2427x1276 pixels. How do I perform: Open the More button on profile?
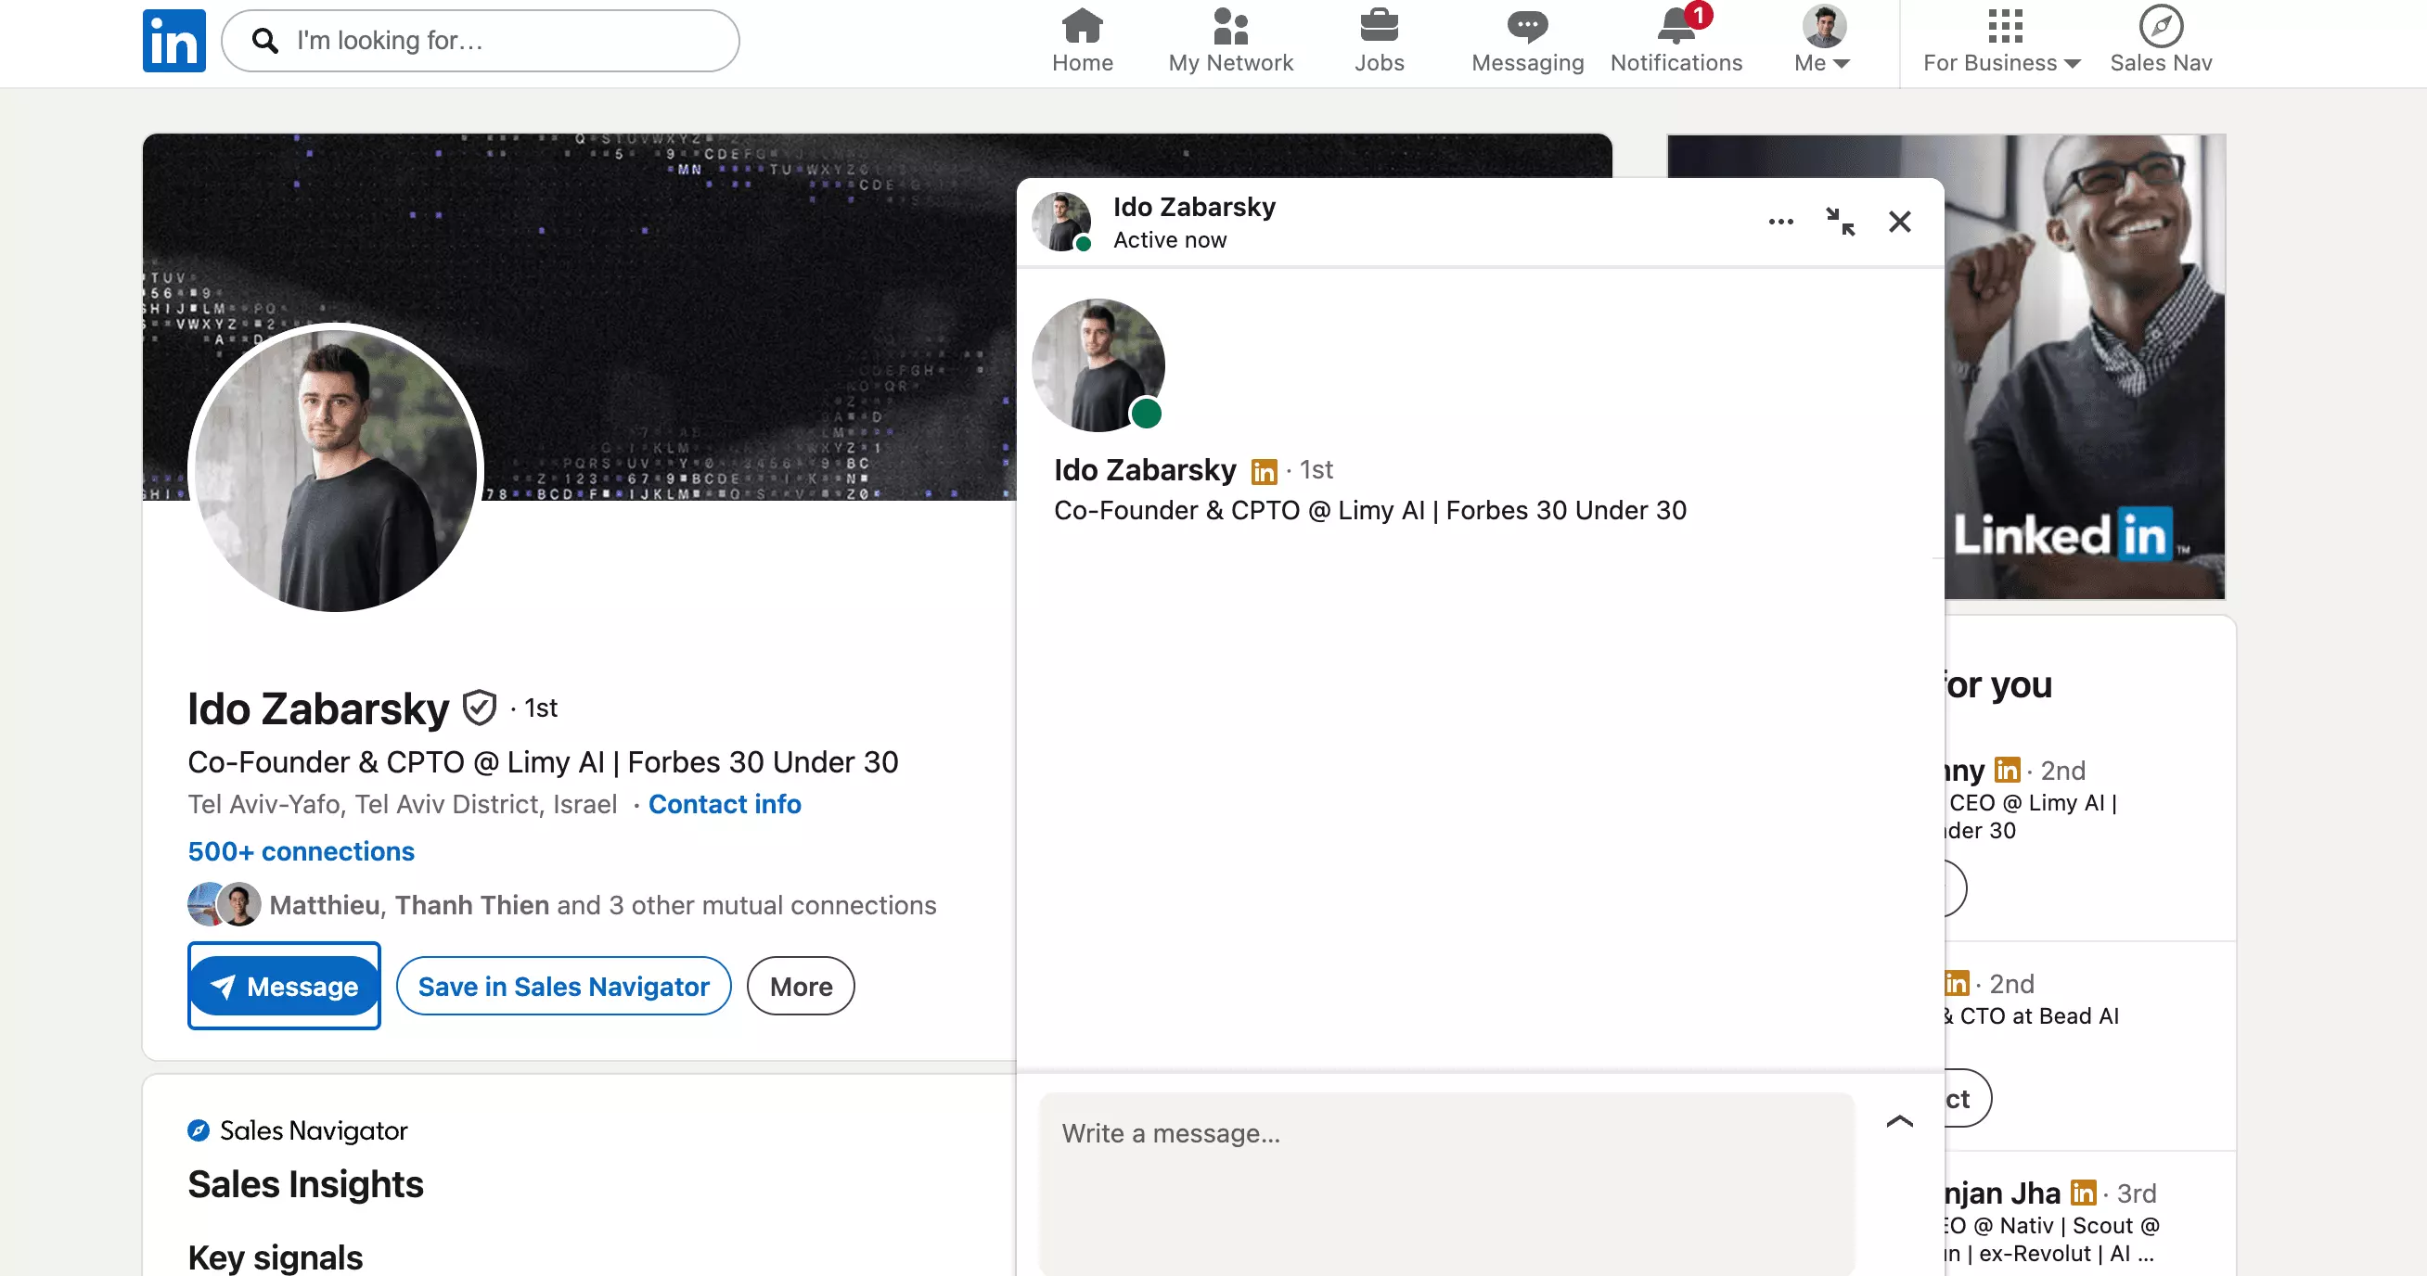pyautogui.click(x=801, y=986)
